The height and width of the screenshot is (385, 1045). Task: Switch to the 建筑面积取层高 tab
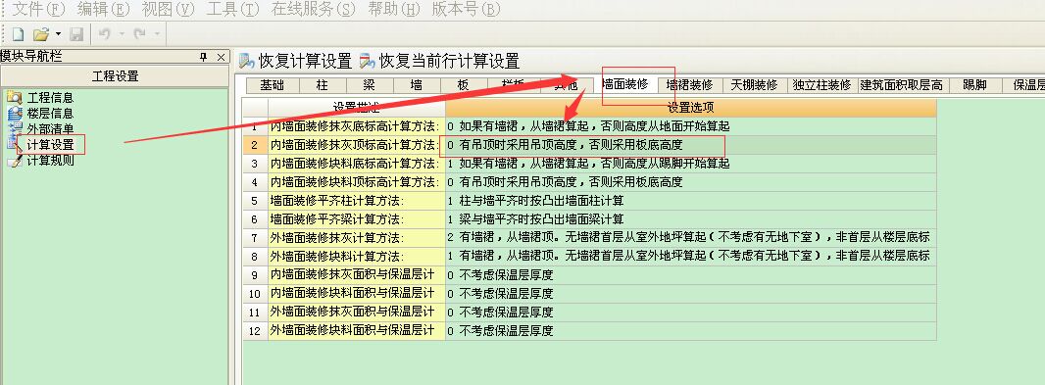tap(901, 85)
